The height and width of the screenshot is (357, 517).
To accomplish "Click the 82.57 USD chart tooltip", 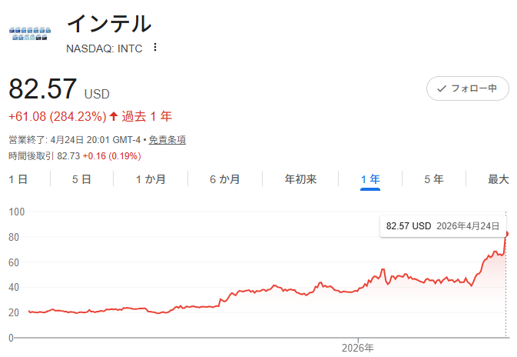I will 442,226.
